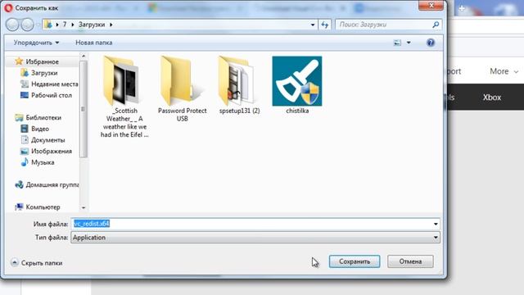Click navigation pane scroll up arrow
524x295 pixels.
(x=84, y=57)
